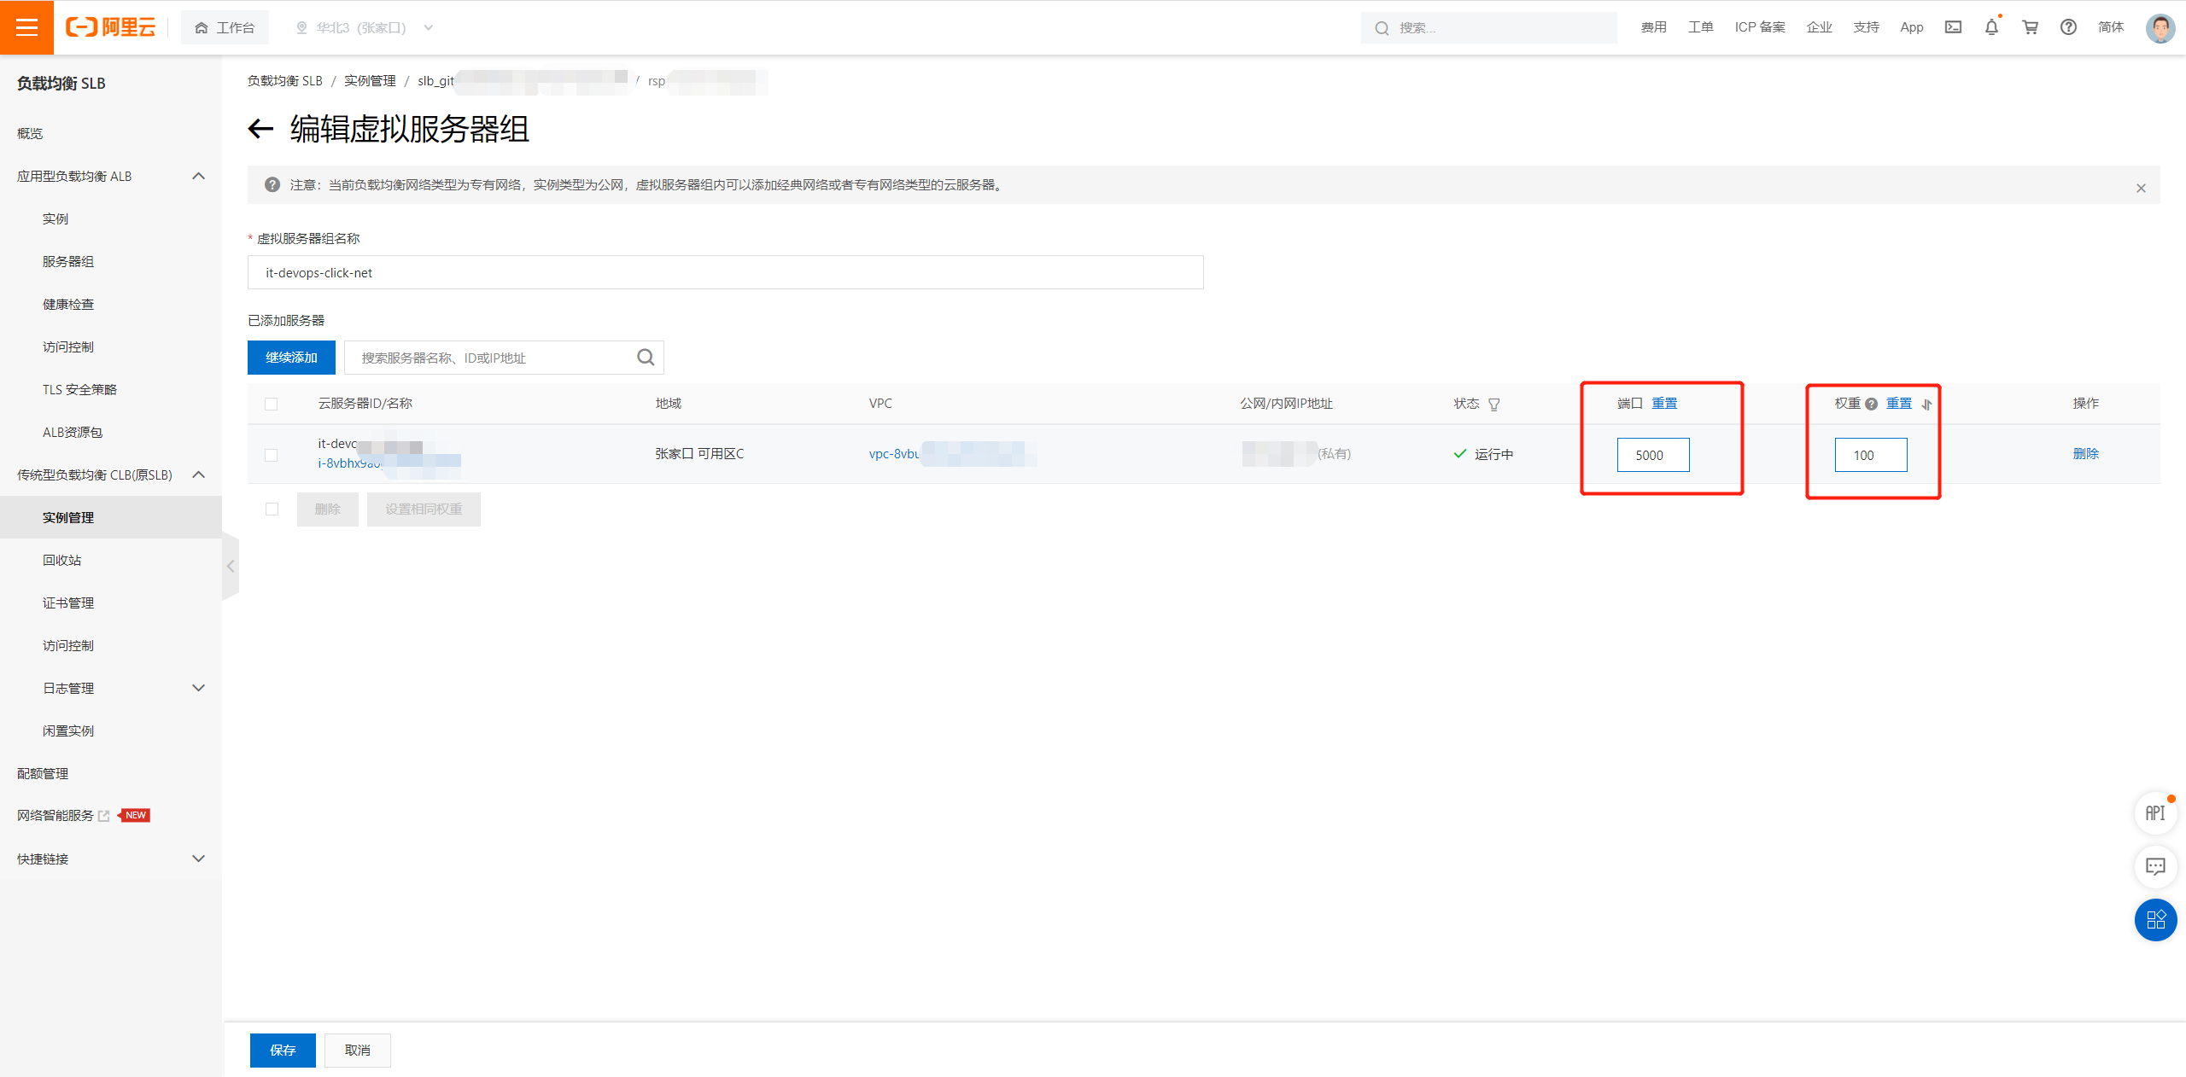Click the back arrow beside page title
Viewport: 2186px width, 1077px height.
260,130
